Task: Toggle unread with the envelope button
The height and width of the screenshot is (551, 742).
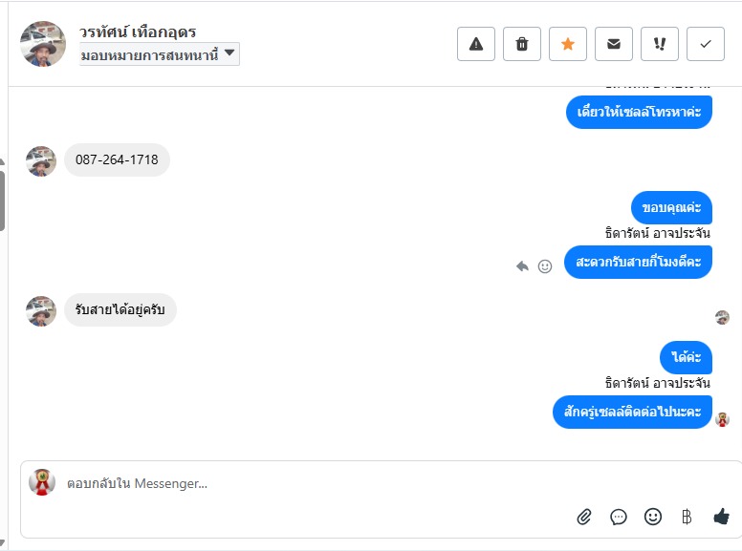Action: tap(614, 44)
